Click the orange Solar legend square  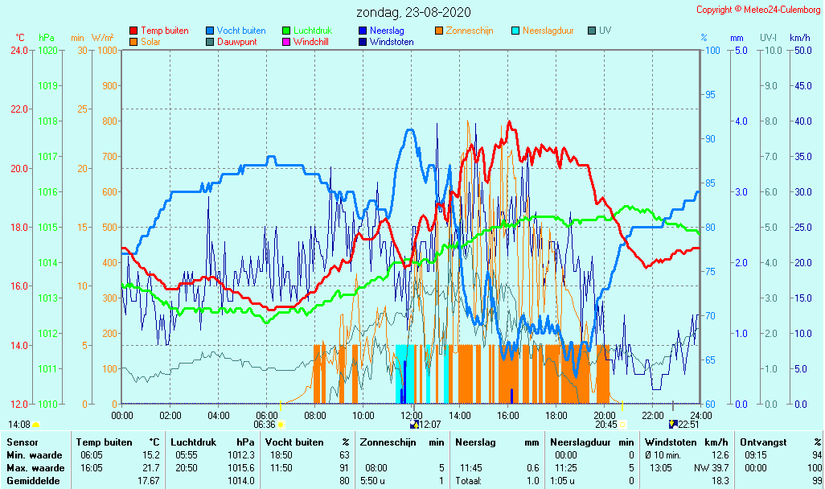(x=133, y=42)
